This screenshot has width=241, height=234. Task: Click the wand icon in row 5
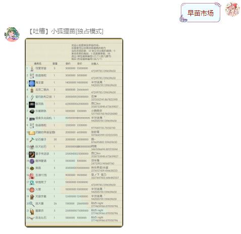click(32, 97)
